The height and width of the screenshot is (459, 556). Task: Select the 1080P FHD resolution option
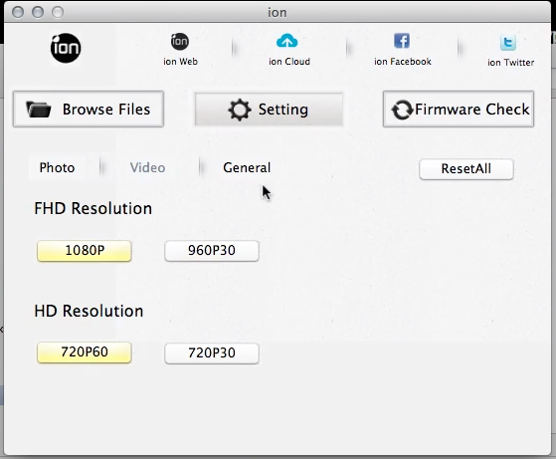[85, 251]
